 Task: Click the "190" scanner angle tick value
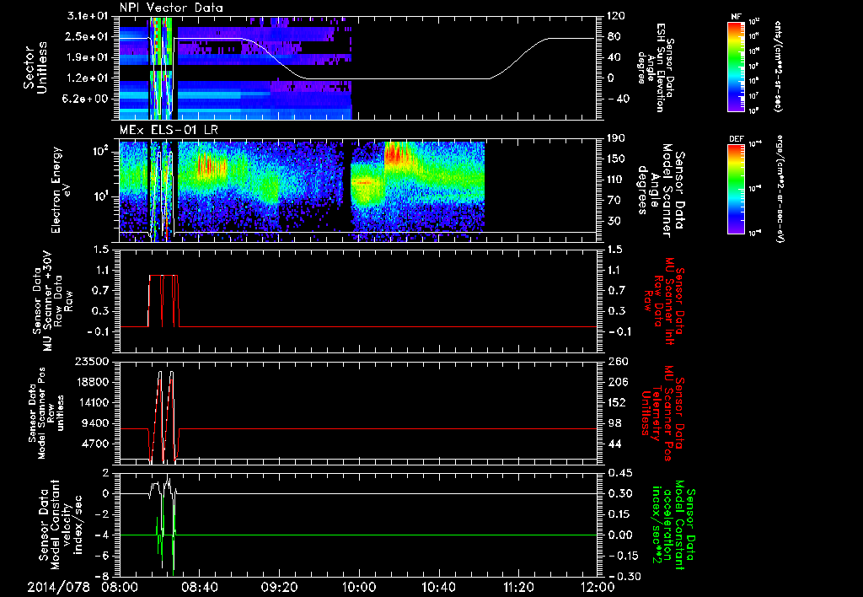point(616,138)
